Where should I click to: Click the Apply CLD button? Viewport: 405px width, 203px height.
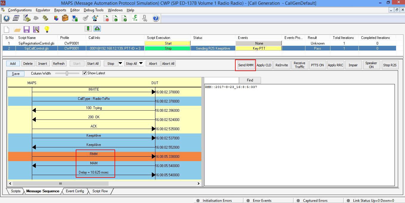pyautogui.click(x=264, y=65)
